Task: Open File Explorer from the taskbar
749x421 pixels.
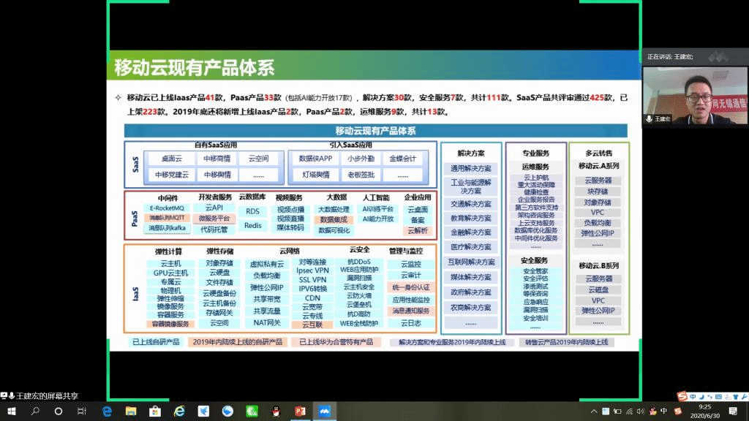Action: point(131,411)
